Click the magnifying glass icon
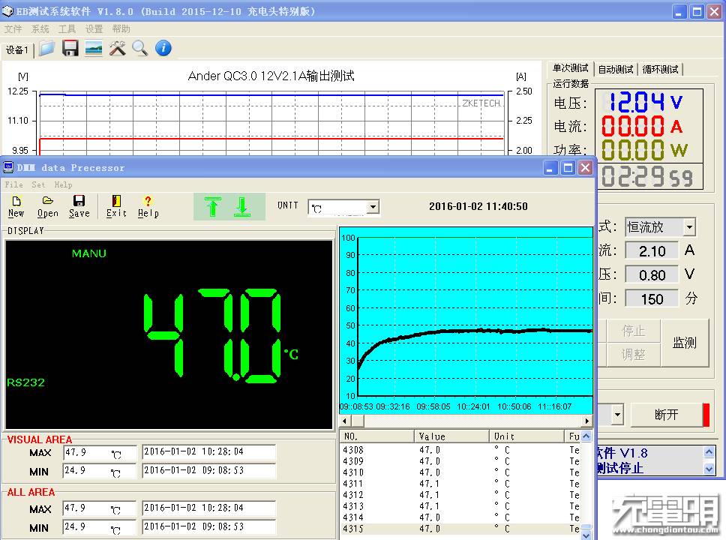The image size is (726, 540). point(140,49)
